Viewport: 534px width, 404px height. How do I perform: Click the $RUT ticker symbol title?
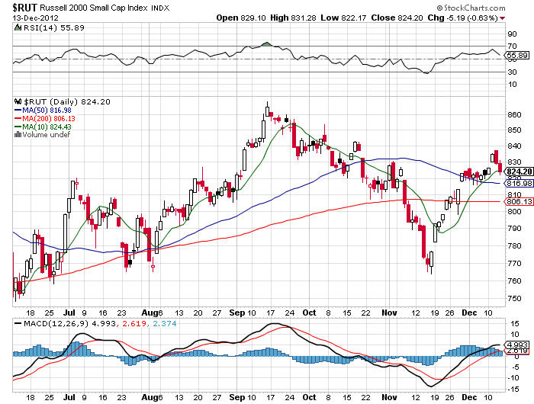25,7
